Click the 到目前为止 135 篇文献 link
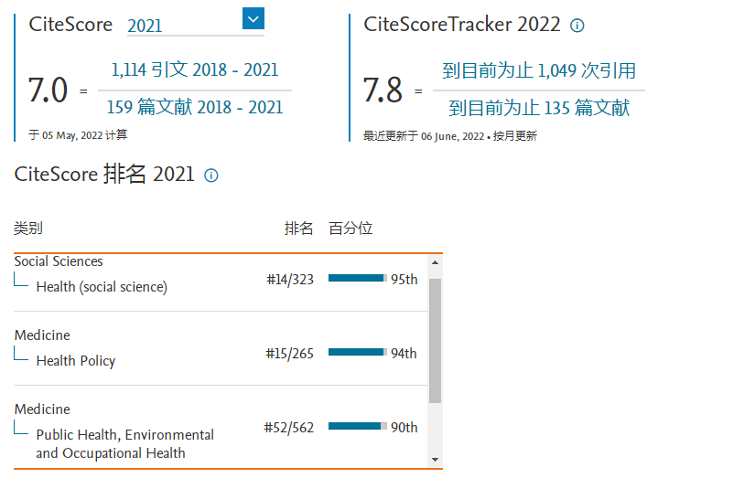The image size is (733, 489). tap(539, 109)
